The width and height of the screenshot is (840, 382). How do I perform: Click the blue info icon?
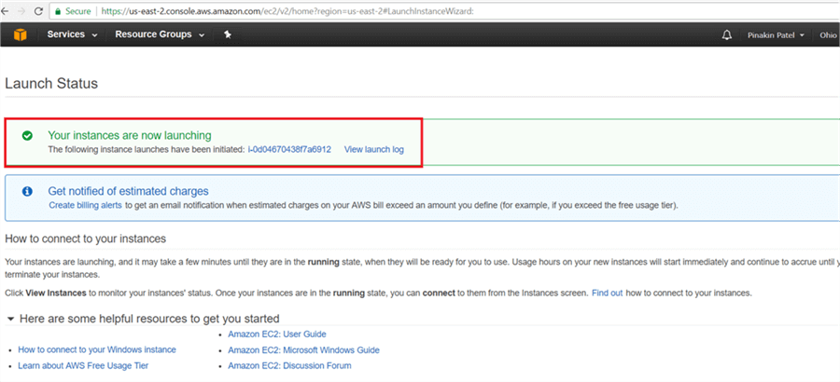(x=27, y=192)
